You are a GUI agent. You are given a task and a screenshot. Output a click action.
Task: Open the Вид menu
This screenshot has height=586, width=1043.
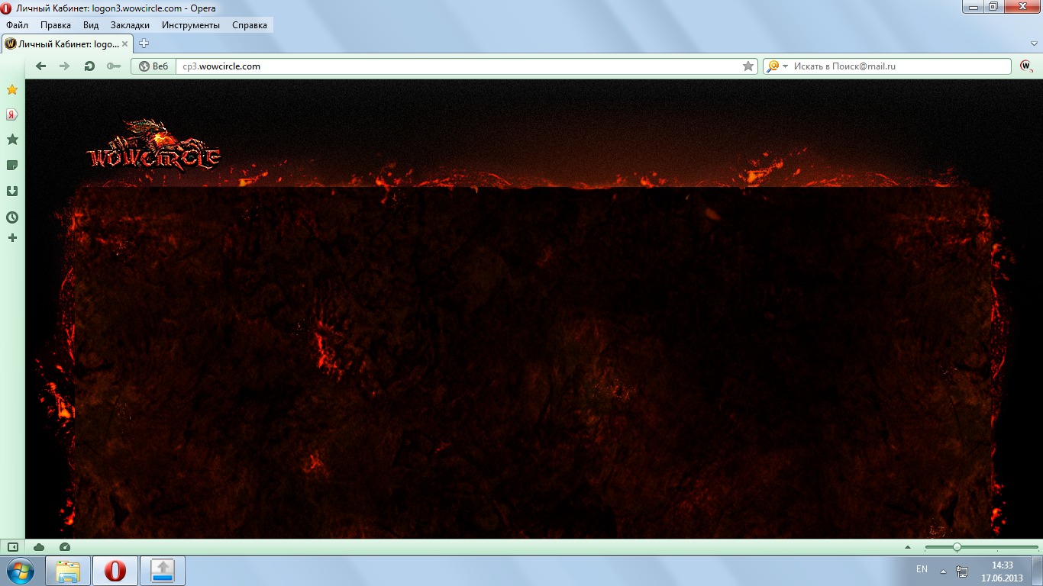91,25
